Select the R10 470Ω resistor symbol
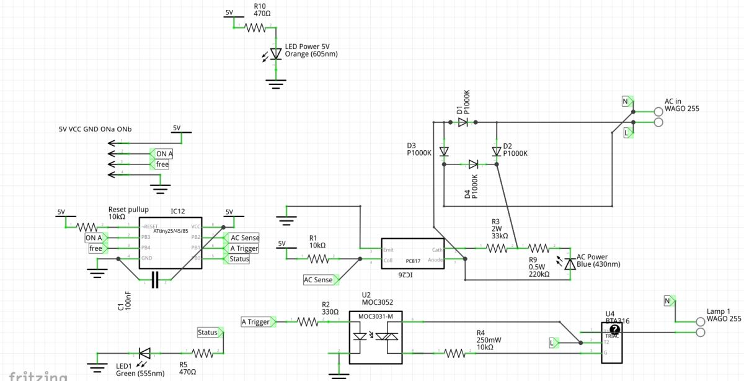744x381 pixels. (x=255, y=27)
